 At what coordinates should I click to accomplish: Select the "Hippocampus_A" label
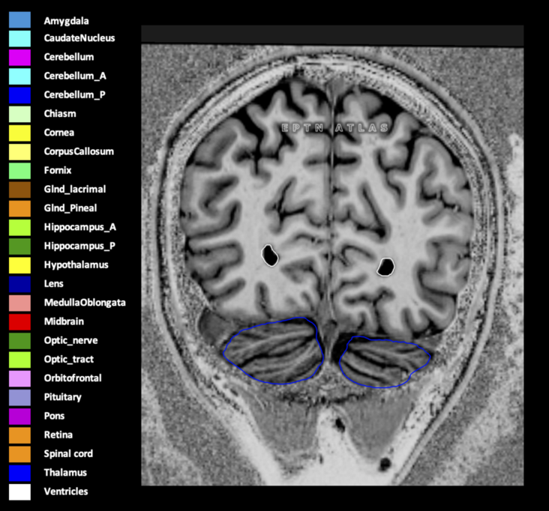click(79, 227)
